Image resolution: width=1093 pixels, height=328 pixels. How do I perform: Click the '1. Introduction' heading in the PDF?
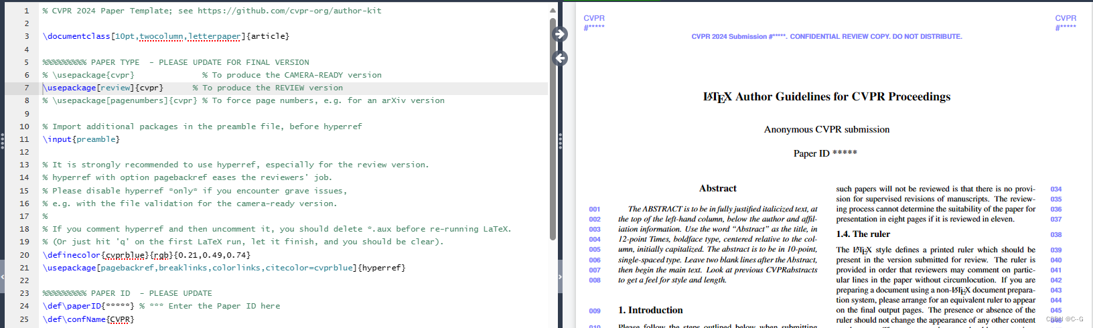pyautogui.click(x=650, y=311)
